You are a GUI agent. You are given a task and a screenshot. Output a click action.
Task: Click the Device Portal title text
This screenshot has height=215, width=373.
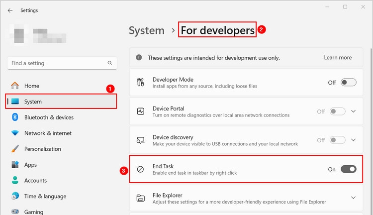(x=169, y=108)
